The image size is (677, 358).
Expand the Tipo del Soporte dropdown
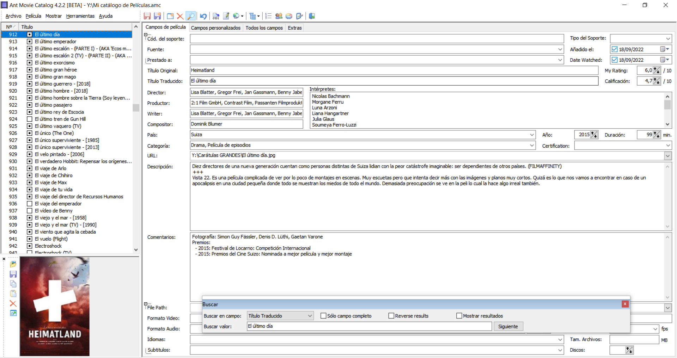[x=668, y=39]
